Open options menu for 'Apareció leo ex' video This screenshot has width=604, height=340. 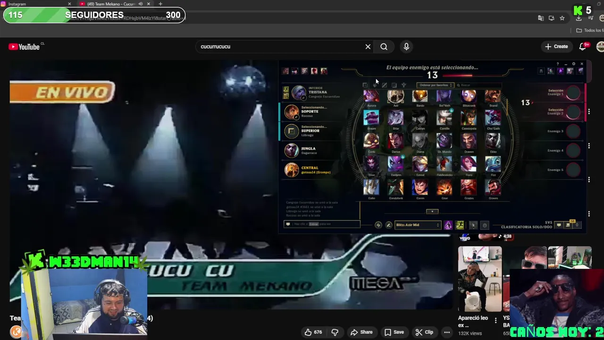[x=495, y=321]
